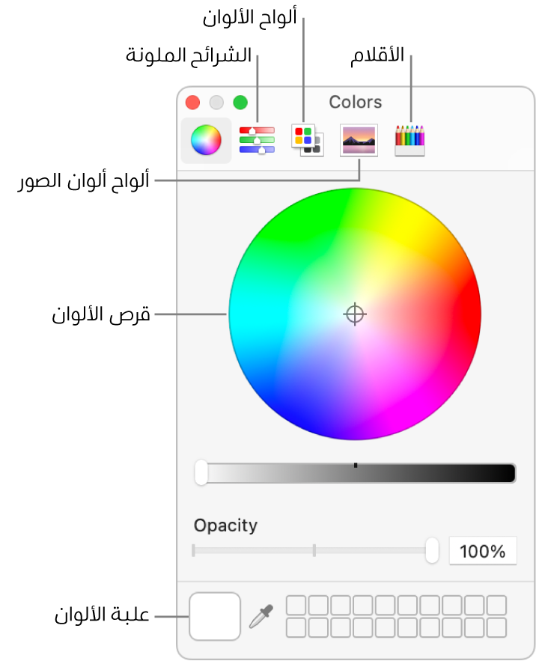
Task: Click the large current color well
Action: point(215,616)
